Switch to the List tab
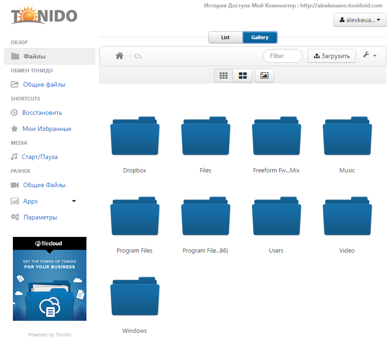Screen dimensions: 390x342 [x=225, y=37]
